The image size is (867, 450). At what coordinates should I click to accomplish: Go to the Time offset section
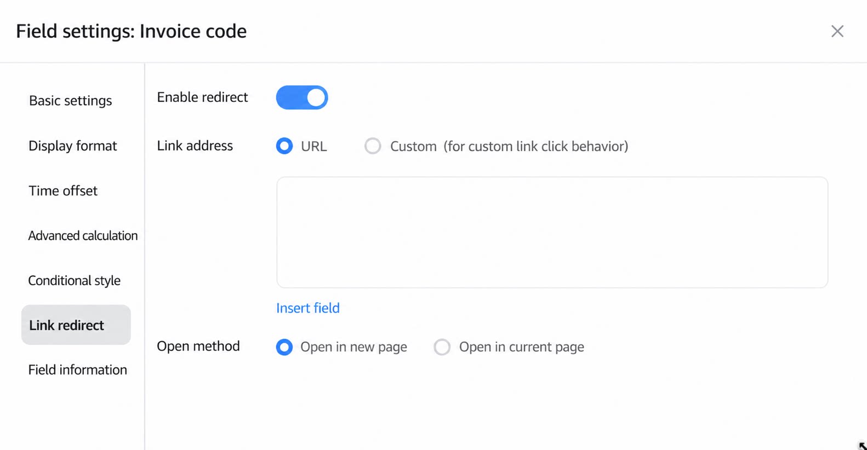(x=63, y=191)
